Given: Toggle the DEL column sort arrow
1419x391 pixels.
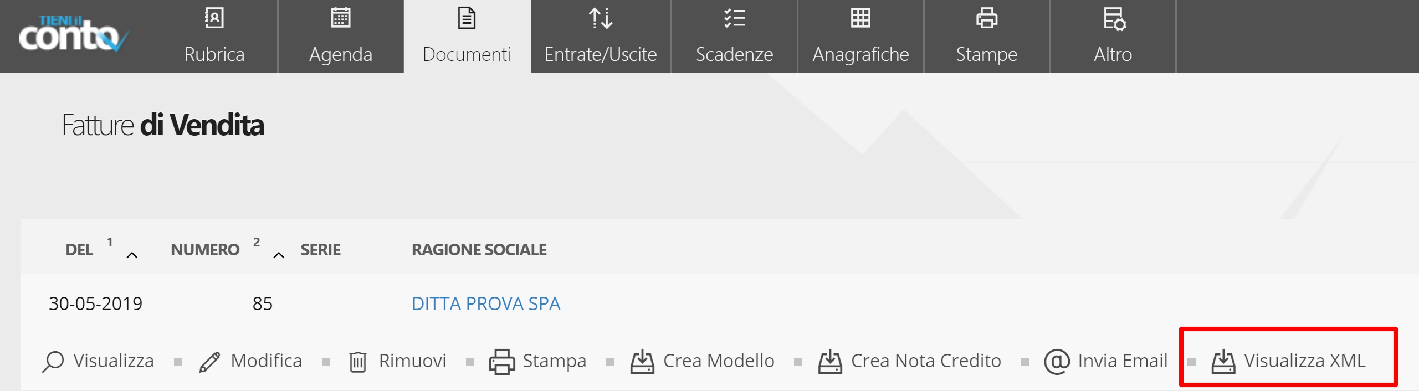Looking at the screenshot, I should tap(132, 255).
